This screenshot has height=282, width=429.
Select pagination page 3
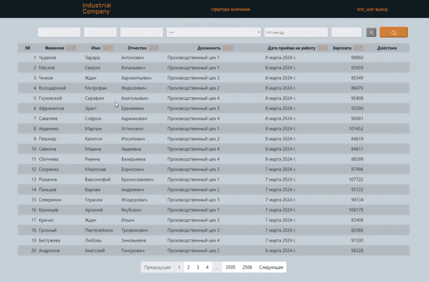tap(198, 267)
